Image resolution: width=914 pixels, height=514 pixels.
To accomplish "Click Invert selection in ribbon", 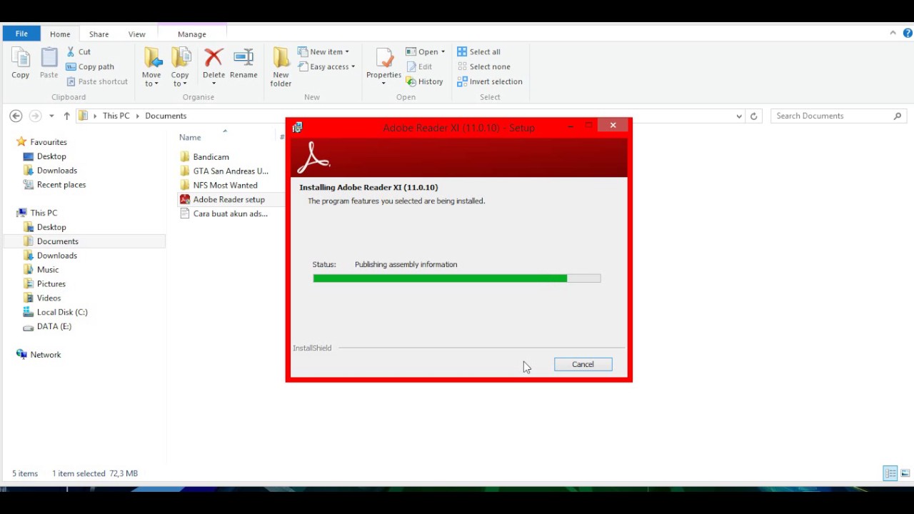I will pos(490,81).
